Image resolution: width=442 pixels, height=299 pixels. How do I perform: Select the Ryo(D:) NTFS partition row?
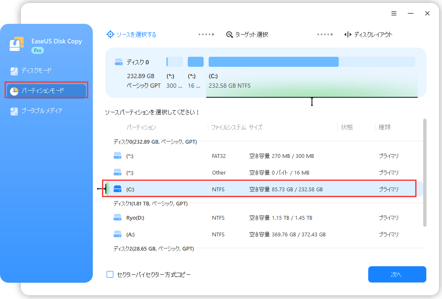tap(259, 218)
